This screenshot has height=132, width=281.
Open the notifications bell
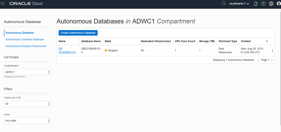coord(255,4)
